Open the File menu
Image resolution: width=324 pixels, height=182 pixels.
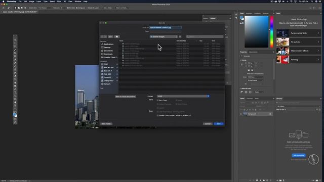click(20, 2)
